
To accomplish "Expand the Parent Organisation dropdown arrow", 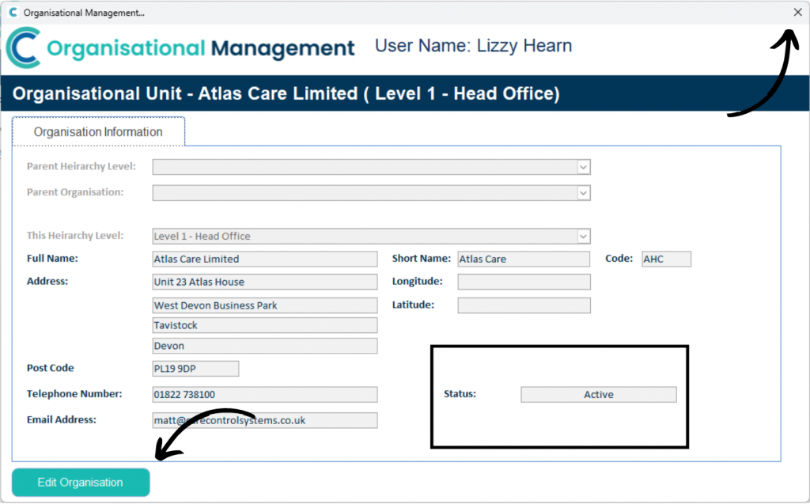I will pos(583,193).
